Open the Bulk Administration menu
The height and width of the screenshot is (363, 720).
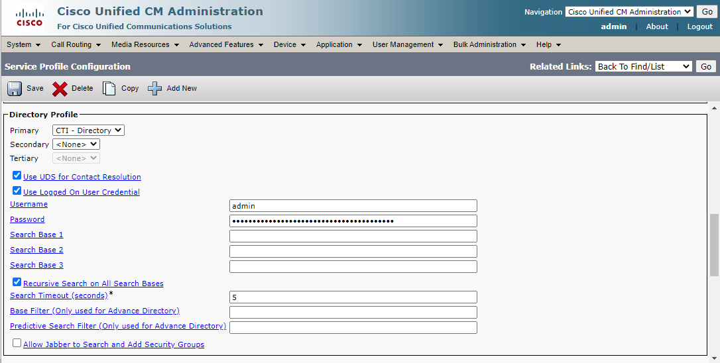489,44
